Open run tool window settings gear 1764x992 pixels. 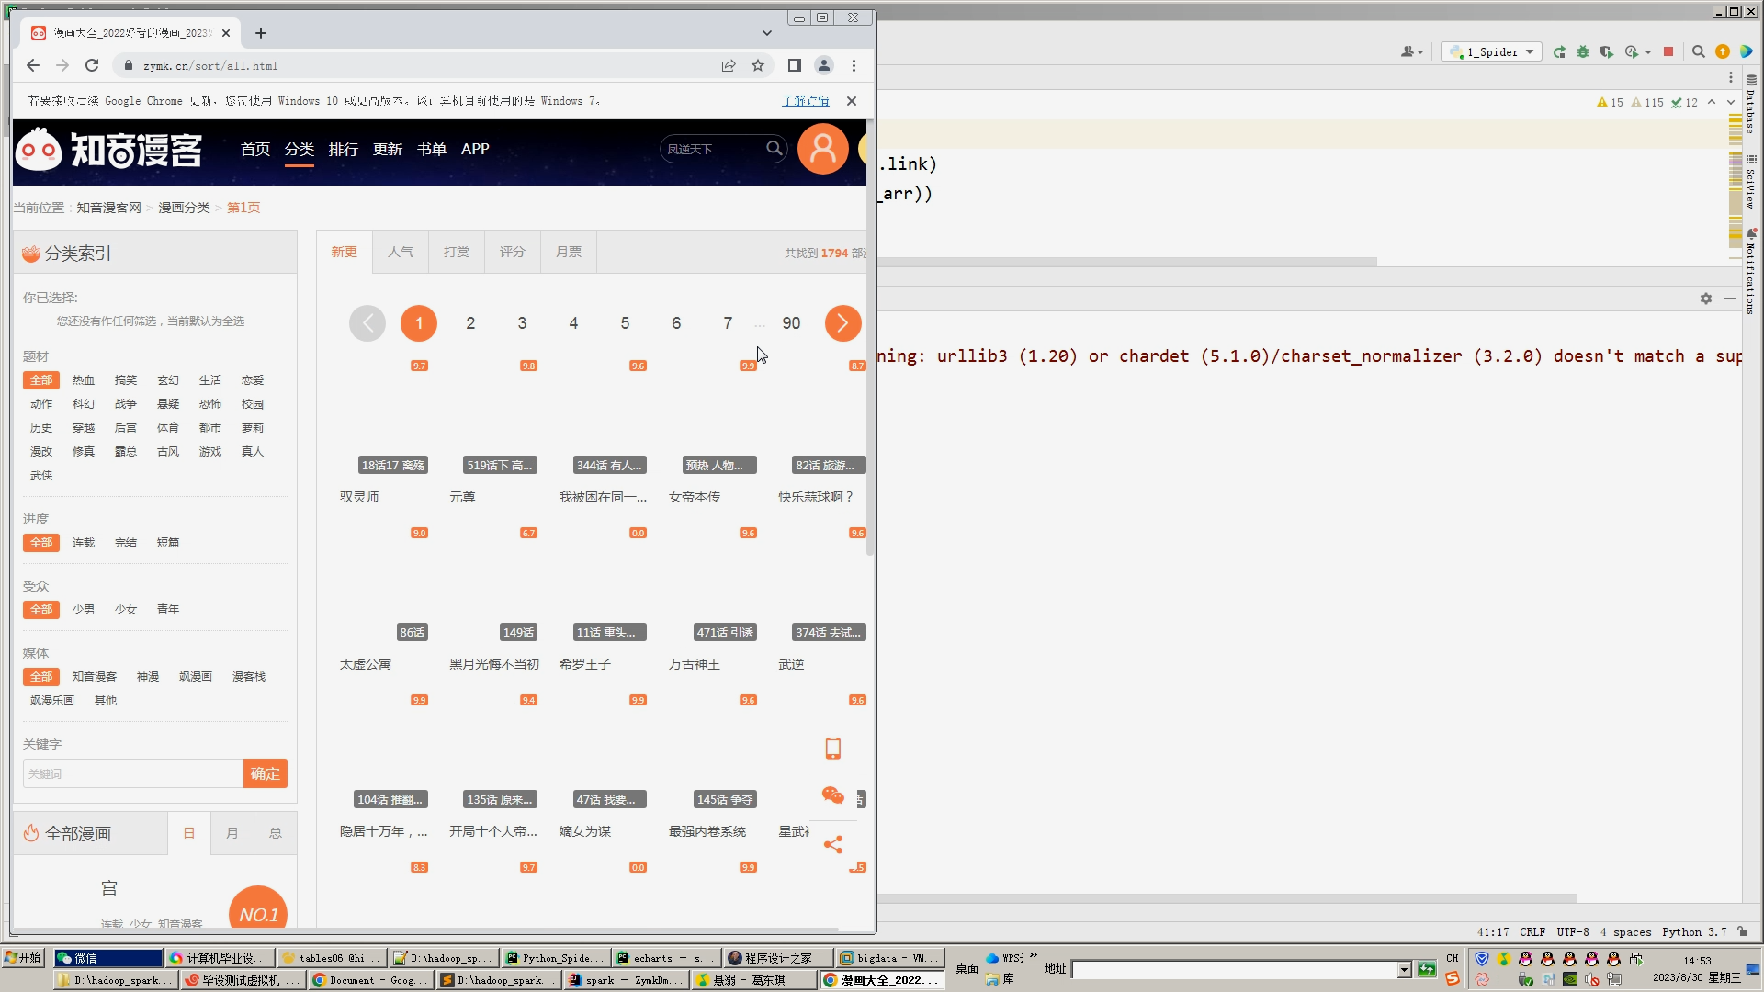pyautogui.click(x=1706, y=299)
